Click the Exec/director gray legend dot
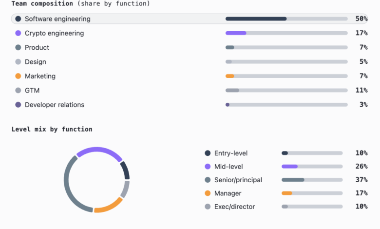The image size is (380, 229). click(208, 207)
